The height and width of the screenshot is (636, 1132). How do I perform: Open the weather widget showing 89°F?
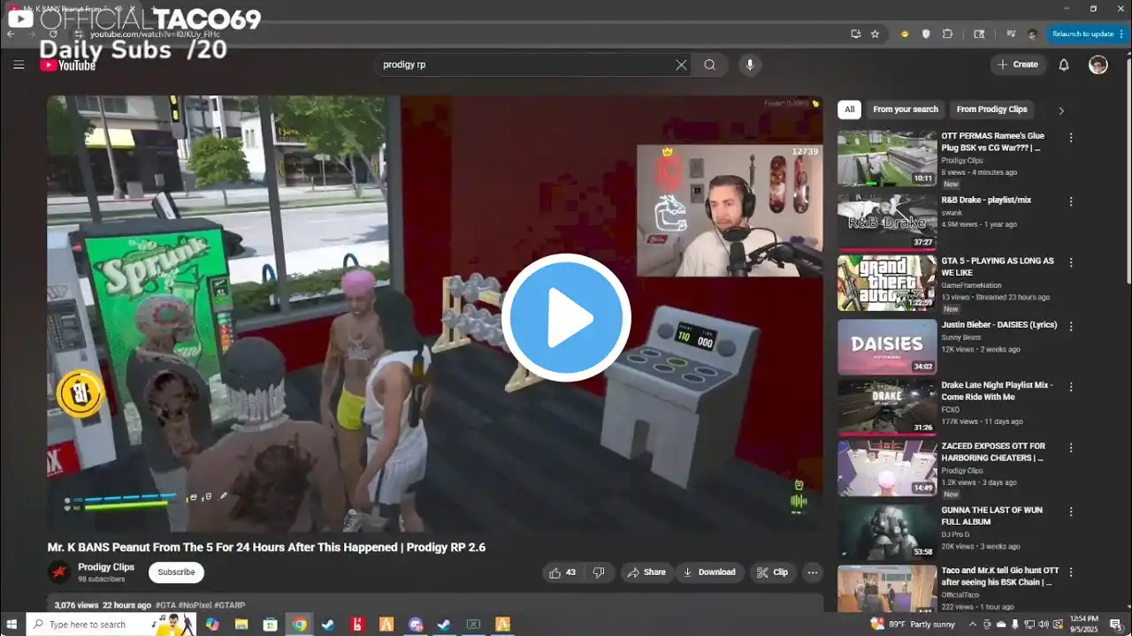913,625
